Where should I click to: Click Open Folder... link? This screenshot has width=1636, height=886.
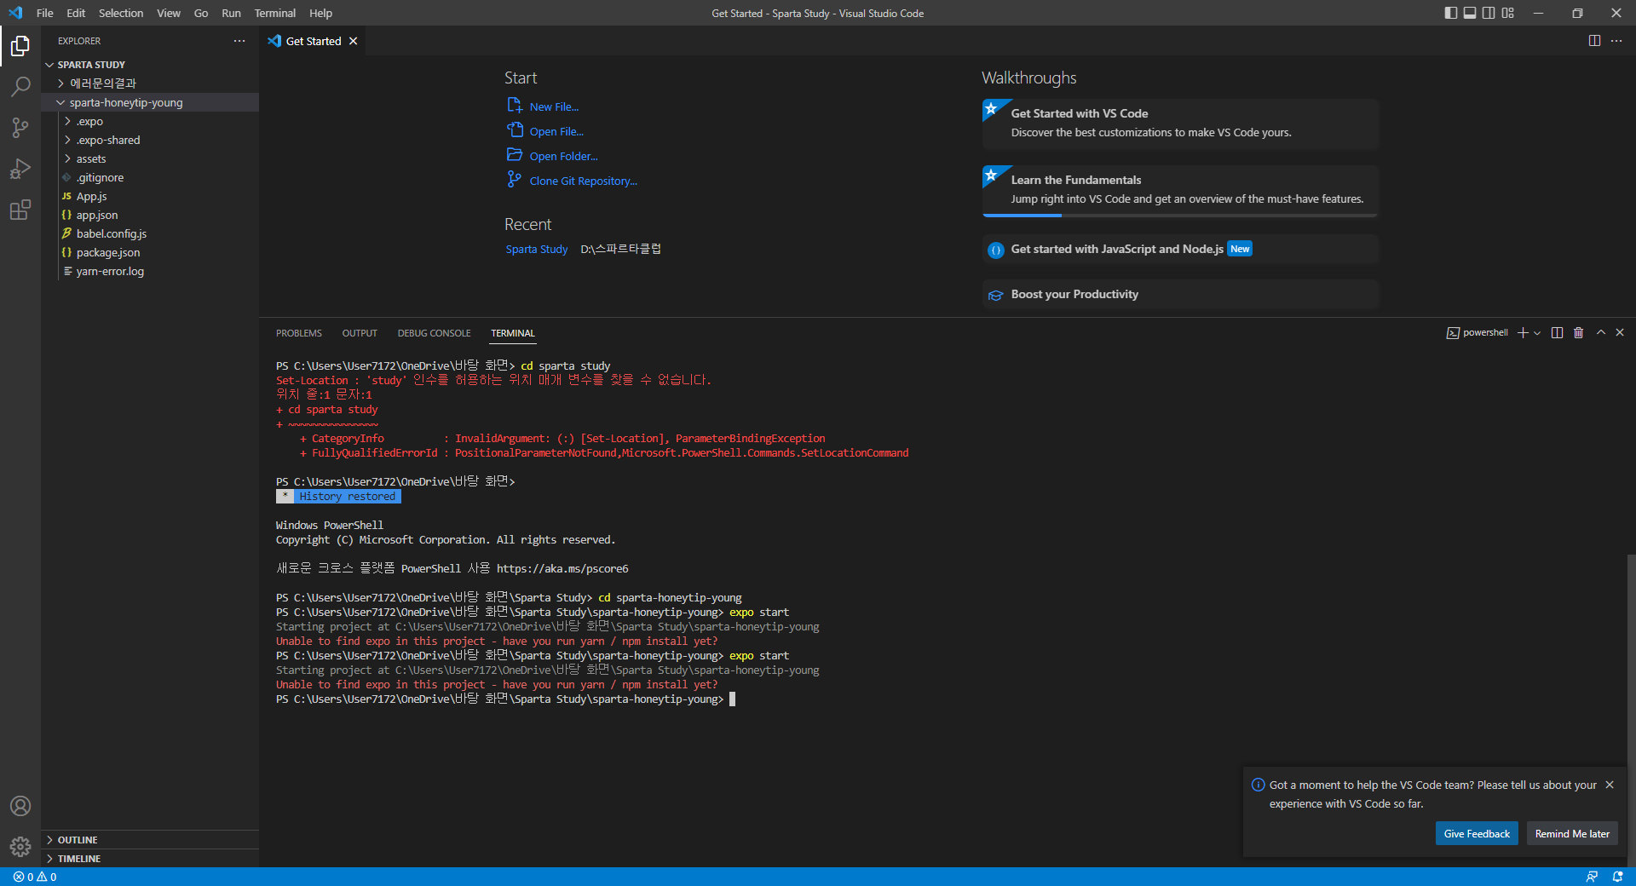point(552,156)
